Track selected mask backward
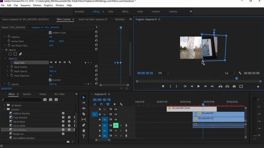264x148 pixels. click(56, 62)
